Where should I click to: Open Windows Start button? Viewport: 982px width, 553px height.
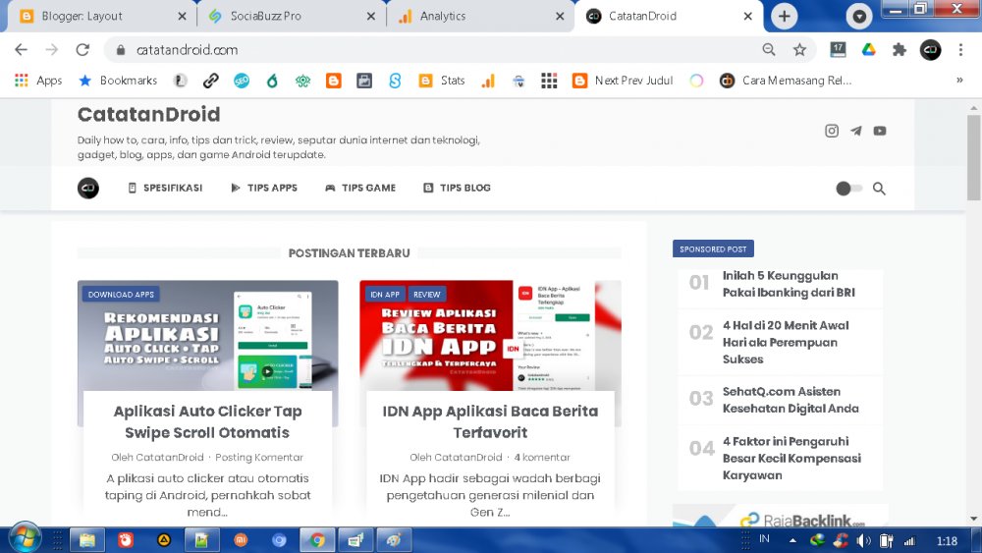pos(26,538)
